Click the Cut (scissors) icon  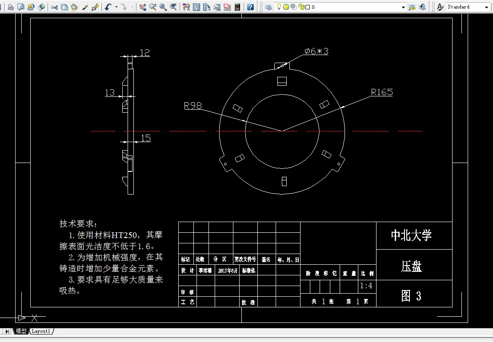(54, 7)
